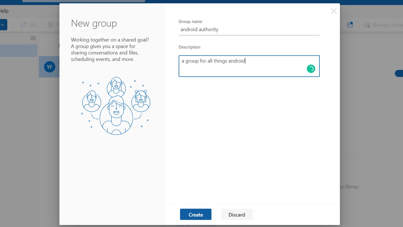The width and height of the screenshot is (403, 227).
Task: Expand the blue split-button dropdown chevron
Action: click(3, 25)
